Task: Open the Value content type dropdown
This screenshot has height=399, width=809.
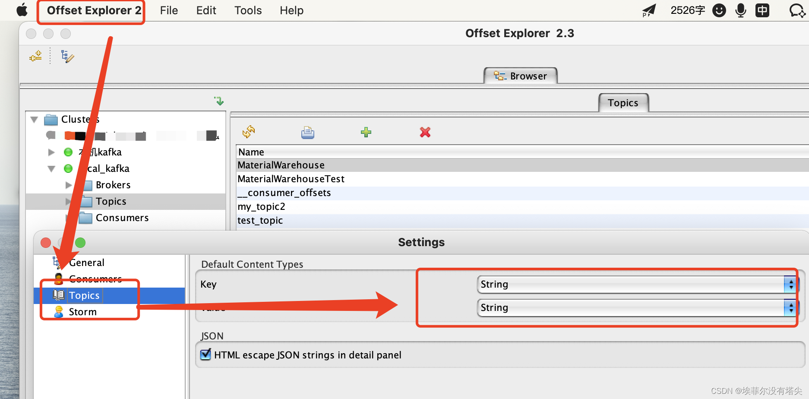Action: [638, 308]
